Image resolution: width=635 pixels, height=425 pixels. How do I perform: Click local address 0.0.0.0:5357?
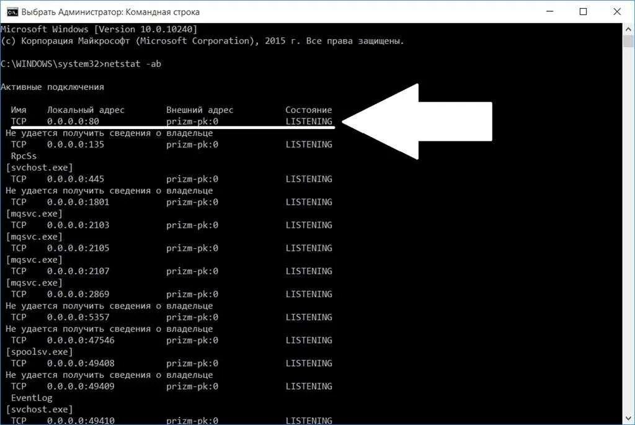[78, 317]
